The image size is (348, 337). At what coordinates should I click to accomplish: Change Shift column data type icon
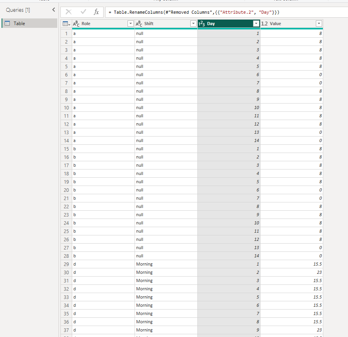[x=139, y=24]
